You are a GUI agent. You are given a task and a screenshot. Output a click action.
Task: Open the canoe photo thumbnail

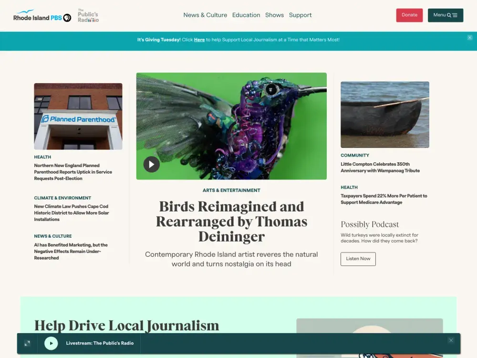pos(384,115)
